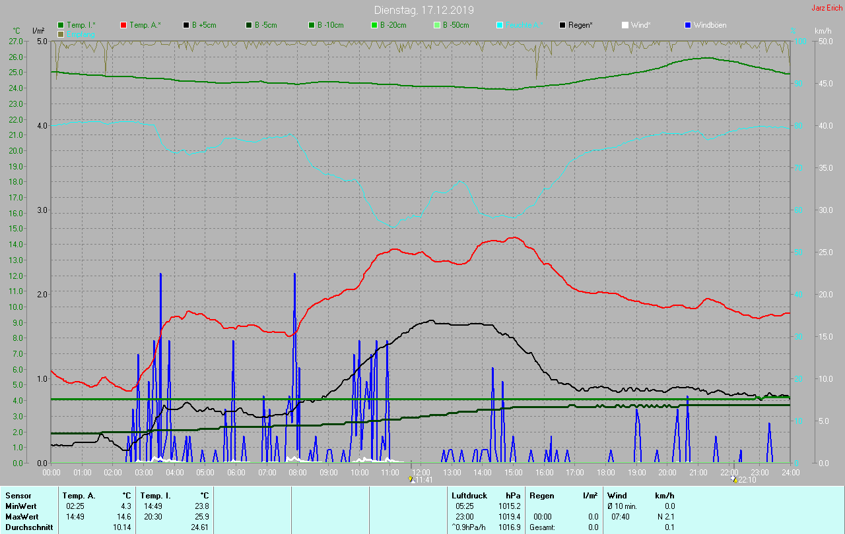This screenshot has width=845, height=534.
Task: Click the black Regen* legend square
Action: click(562, 25)
